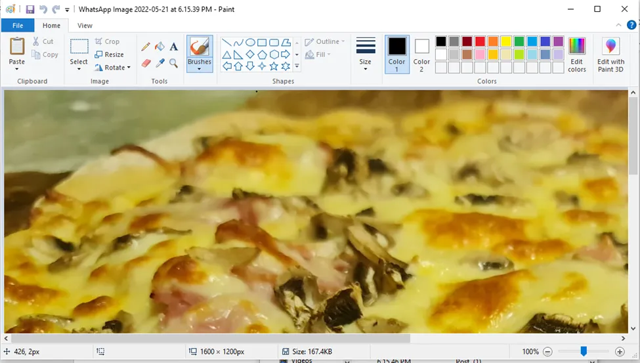Pick the Five-point star shape
This screenshot has width=640, height=363.
point(274,66)
